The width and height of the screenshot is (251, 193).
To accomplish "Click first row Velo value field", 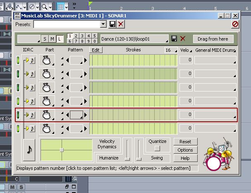I will [186, 60].
